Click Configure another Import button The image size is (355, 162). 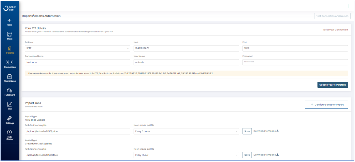(326, 105)
